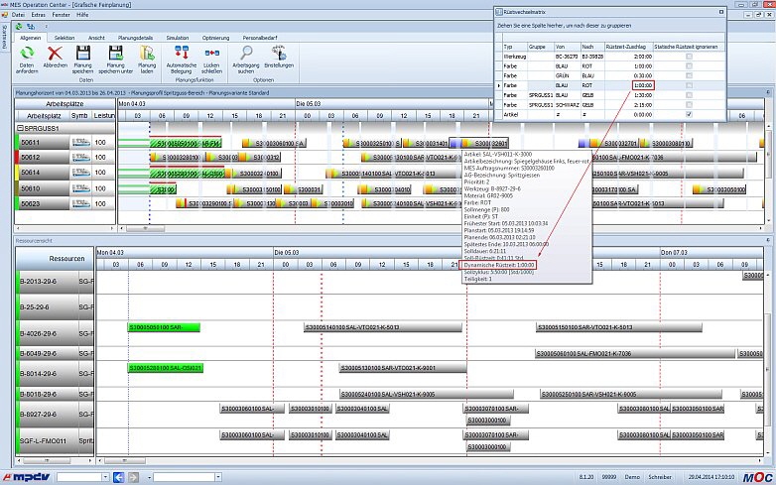Open the Extras menu

[38, 15]
